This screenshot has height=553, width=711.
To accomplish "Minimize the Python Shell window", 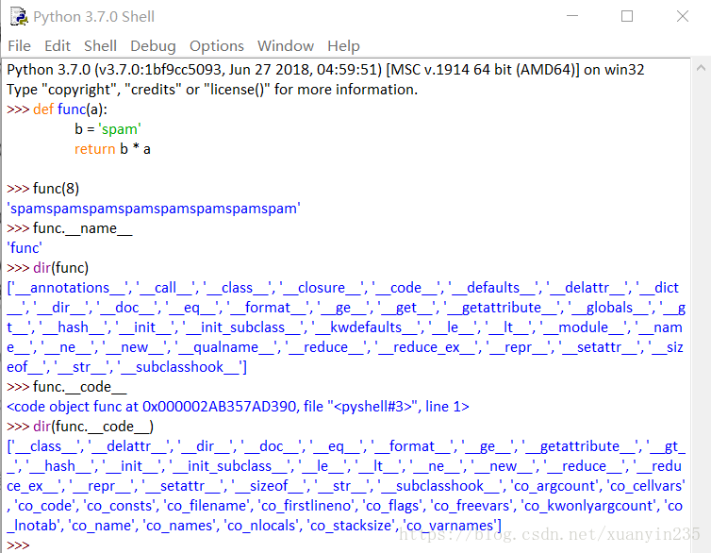I will [x=572, y=16].
